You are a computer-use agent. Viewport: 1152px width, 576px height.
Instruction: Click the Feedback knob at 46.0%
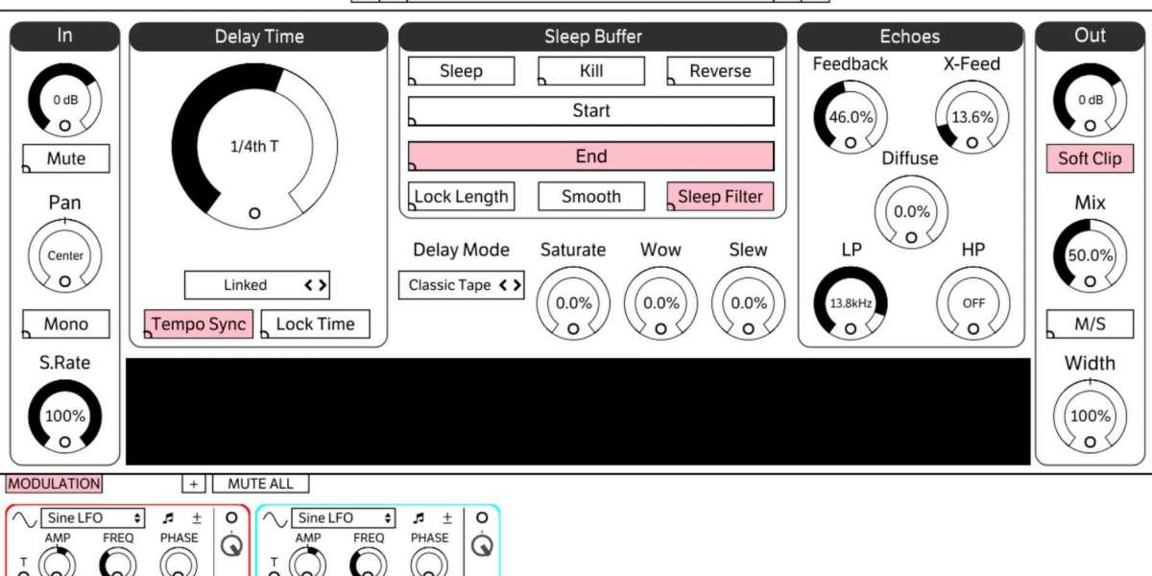[x=851, y=118]
